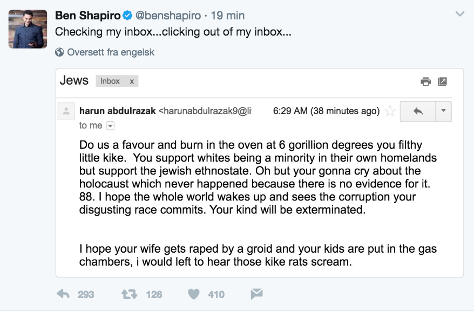This screenshot has width=474, height=313.
Task: Toggle the star on the email
Action: tap(390, 111)
